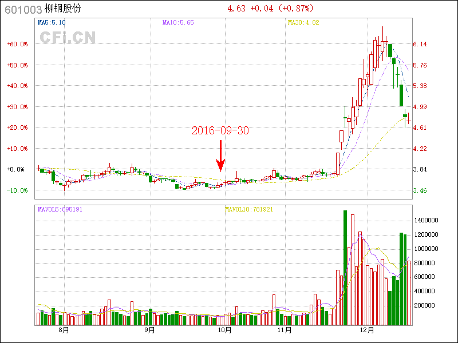This screenshot has height=343, width=458.
Task: Click the MAVOL10:781921 volume label
Action: [x=248, y=209]
